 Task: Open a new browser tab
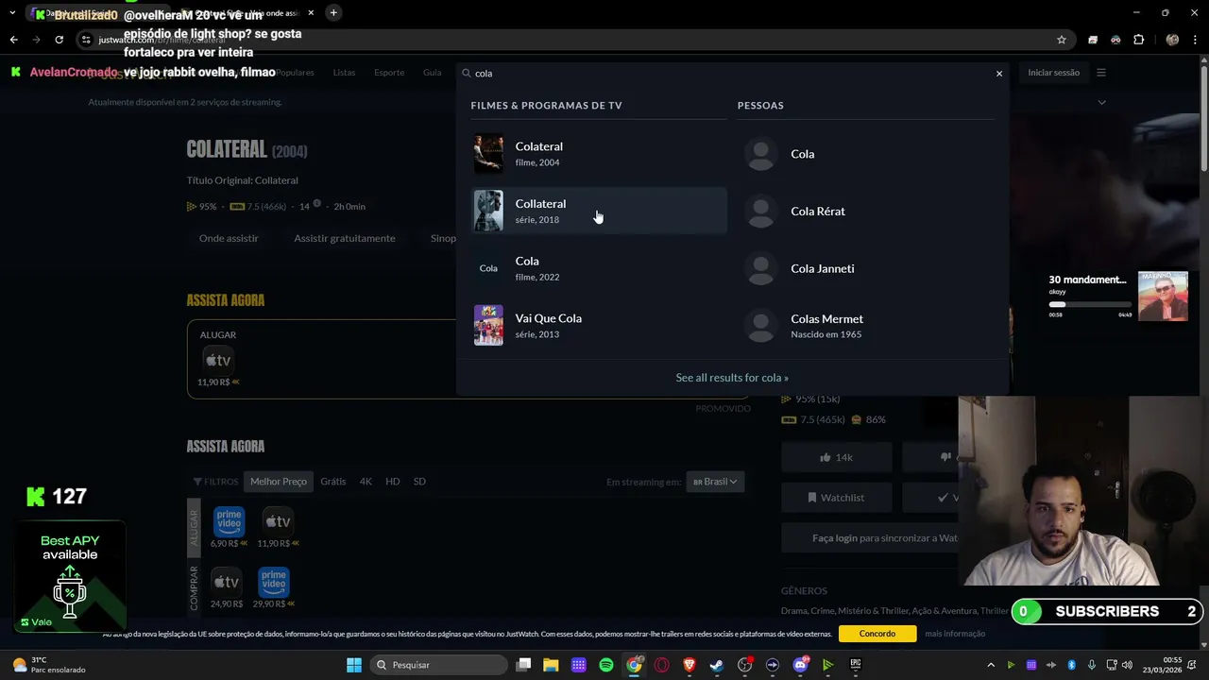(x=333, y=12)
